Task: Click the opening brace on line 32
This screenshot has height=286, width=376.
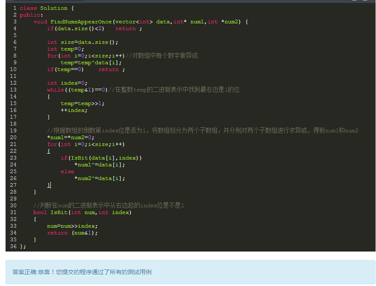Action: pyautogui.click(x=35, y=219)
